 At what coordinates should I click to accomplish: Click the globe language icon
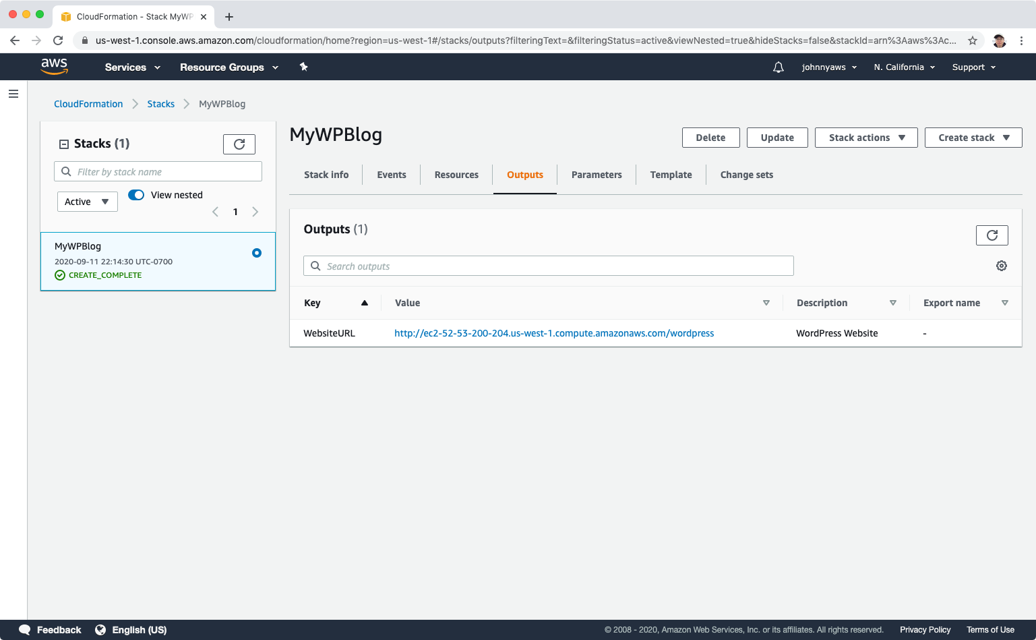[100, 630]
